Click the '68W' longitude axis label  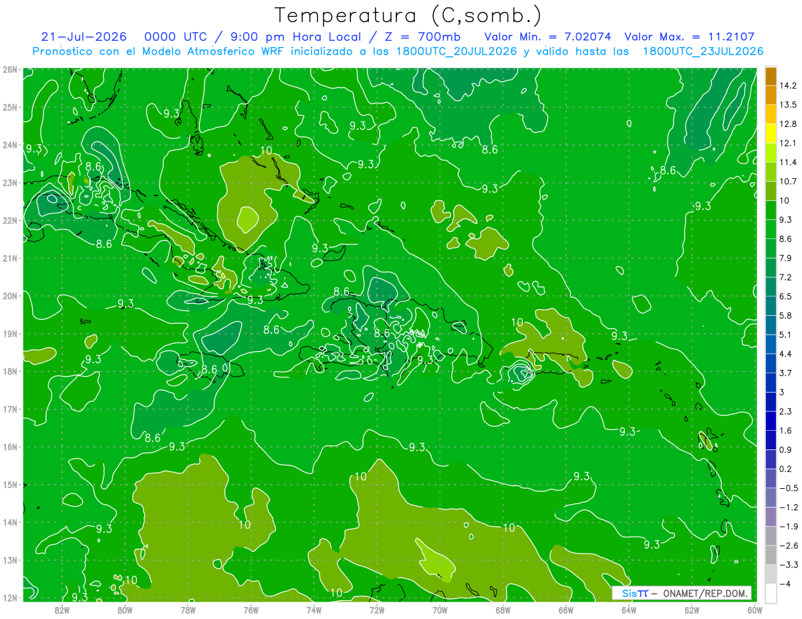503,610
